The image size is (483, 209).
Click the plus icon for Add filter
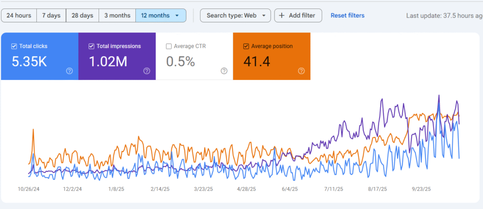coord(282,16)
